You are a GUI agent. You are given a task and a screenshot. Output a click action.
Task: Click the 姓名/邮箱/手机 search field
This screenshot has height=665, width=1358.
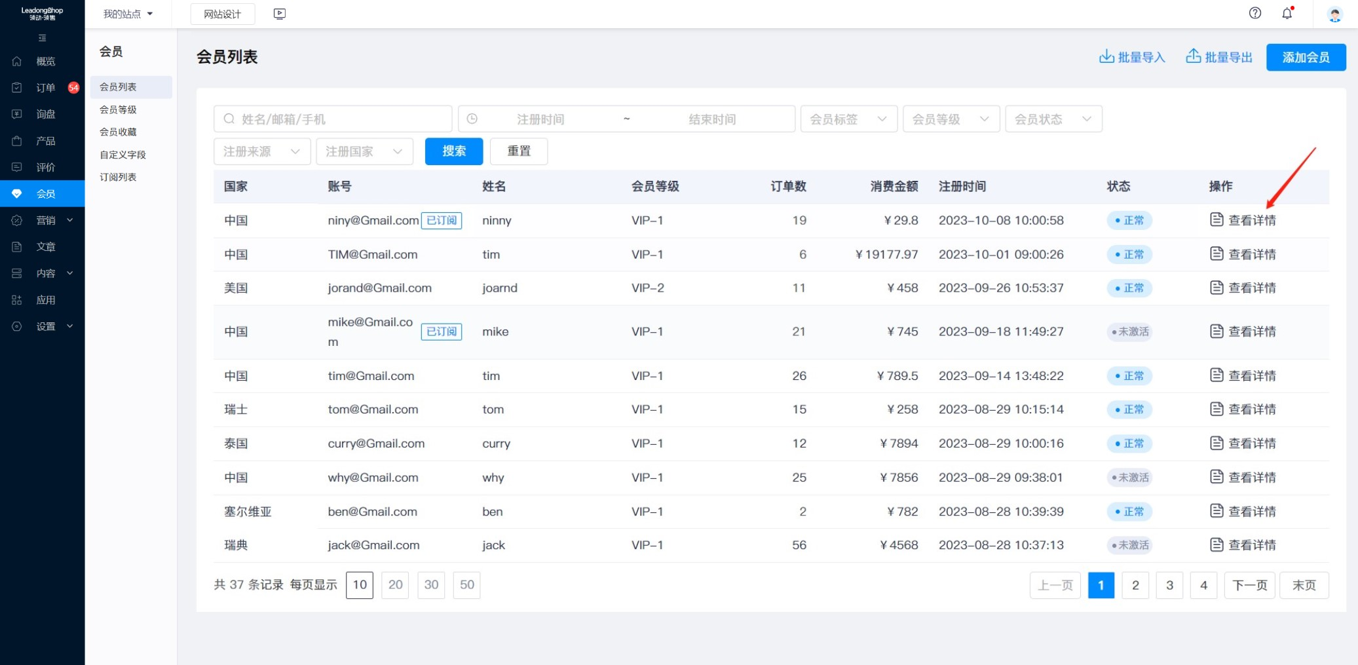[x=333, y=119]
